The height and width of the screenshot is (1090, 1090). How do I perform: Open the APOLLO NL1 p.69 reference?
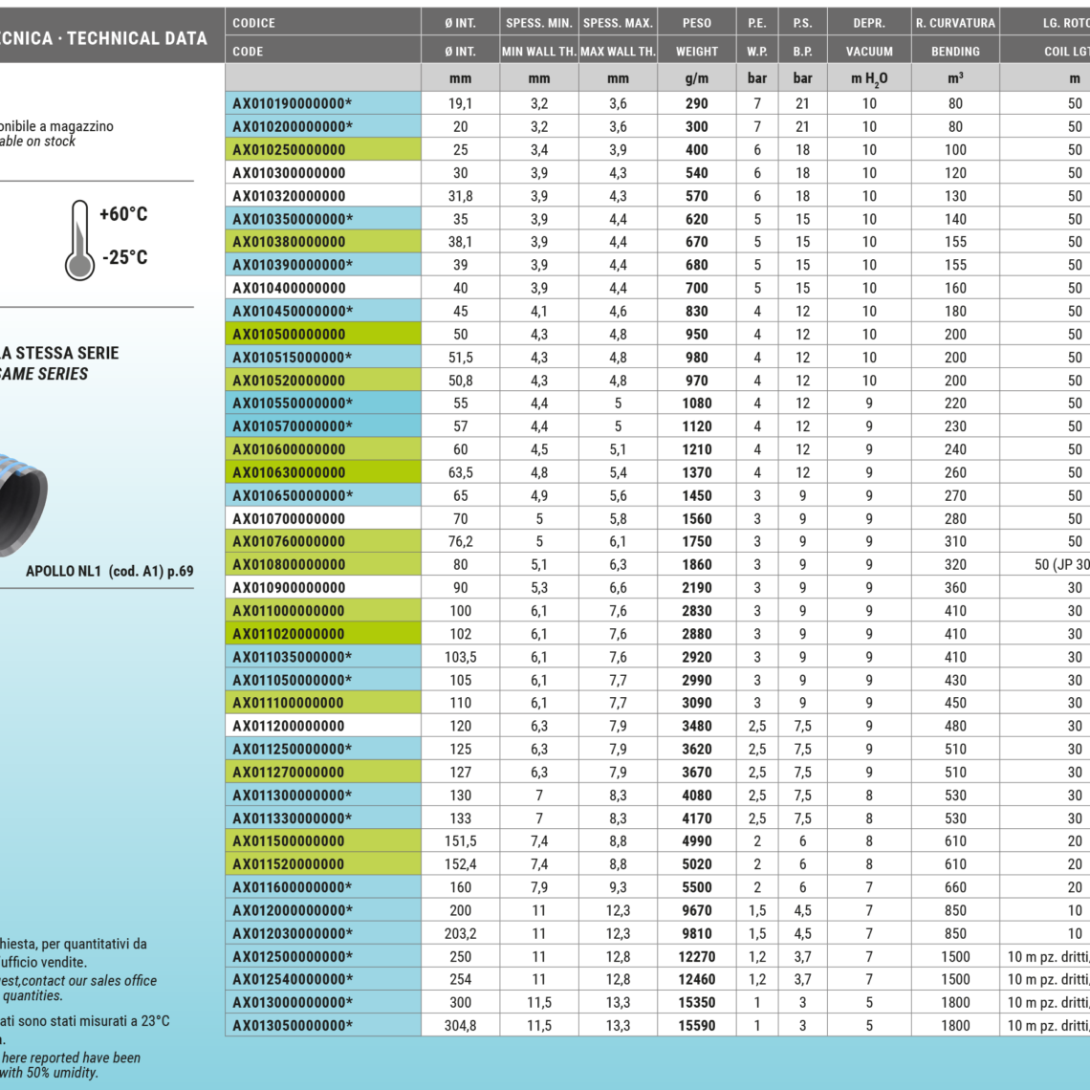click(x=109, y=572)
